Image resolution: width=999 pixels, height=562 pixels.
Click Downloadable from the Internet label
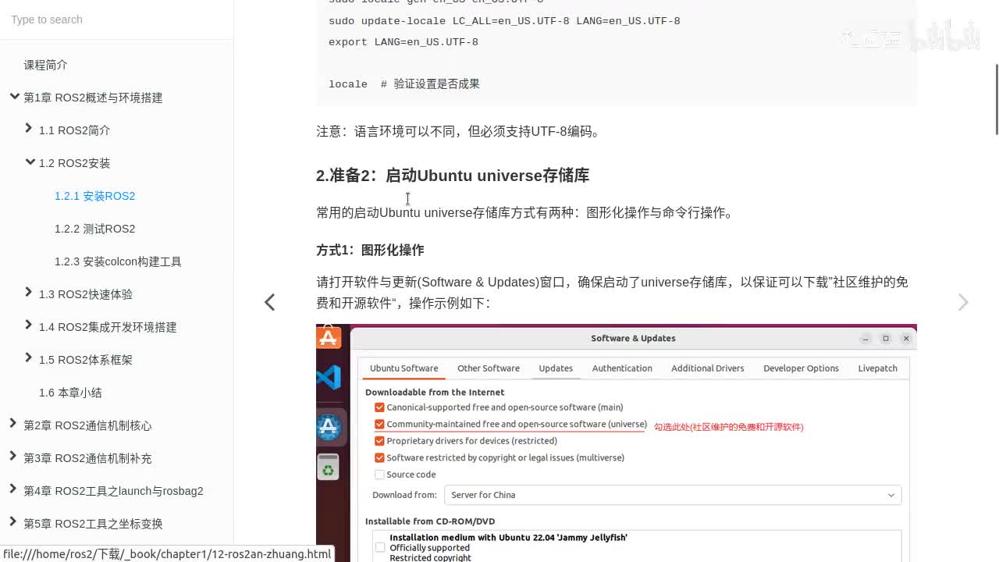435,392
